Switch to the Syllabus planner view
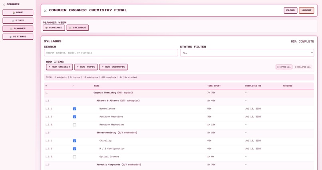322x170 pixels. coord(78,28)
